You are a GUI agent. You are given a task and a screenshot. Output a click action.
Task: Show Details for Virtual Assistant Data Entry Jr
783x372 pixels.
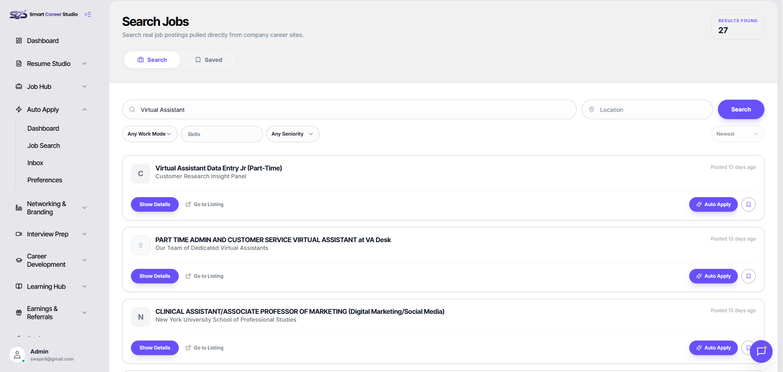click(155, 204)
